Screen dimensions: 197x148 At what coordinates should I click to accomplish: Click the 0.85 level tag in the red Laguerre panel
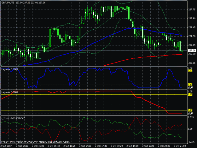click(x=190, y=94)
